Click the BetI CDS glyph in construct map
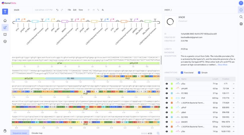The height and width of the screenshot is (135, 244). click(95, 21)
